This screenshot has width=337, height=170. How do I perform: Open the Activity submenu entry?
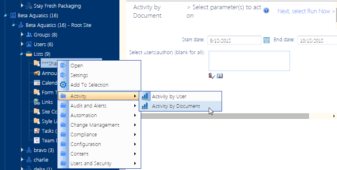click(x=99, y=96)
